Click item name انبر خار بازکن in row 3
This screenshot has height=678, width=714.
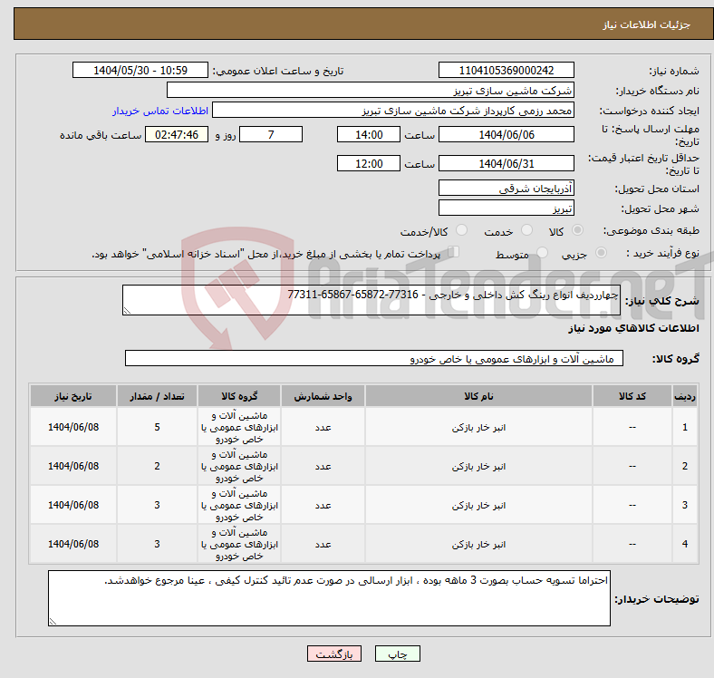[478, 505]
